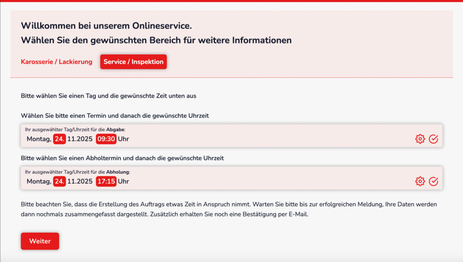
Task: Click the "Willkommen bei unserem Onlineservice" heading
Action: (x=106, y=26)
